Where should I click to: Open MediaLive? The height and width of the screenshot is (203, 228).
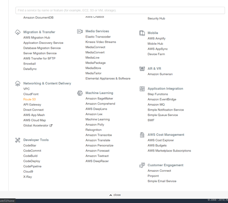(92, 58)
